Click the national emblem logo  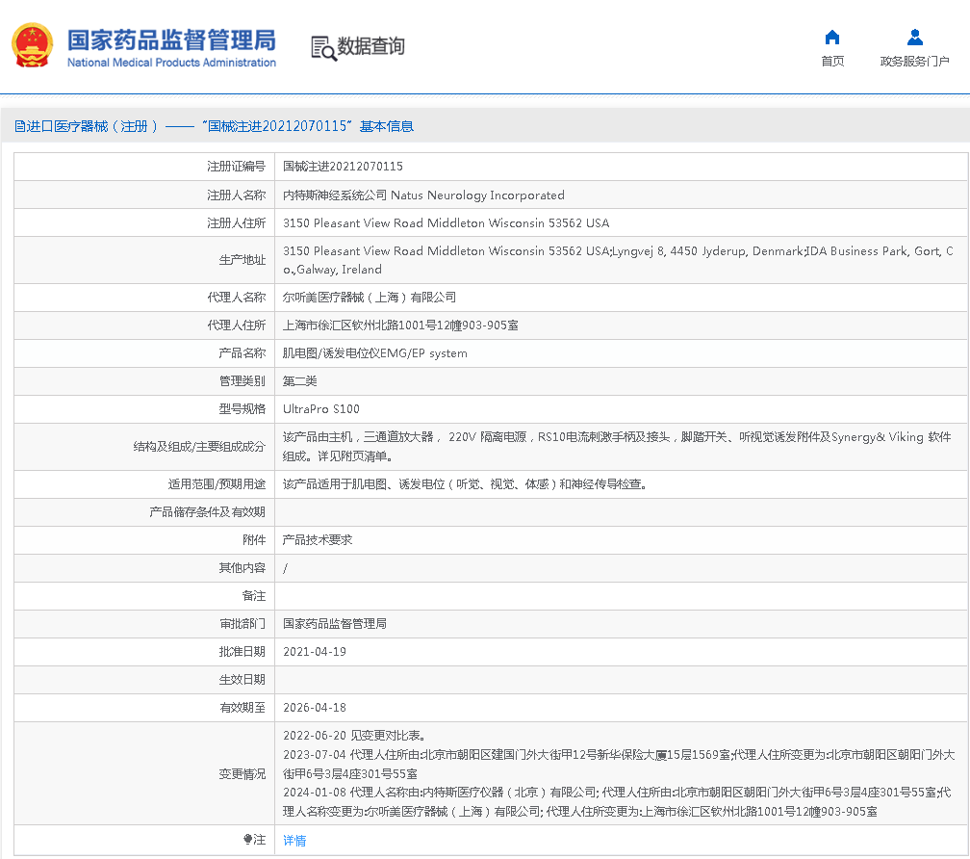[33, 45]
